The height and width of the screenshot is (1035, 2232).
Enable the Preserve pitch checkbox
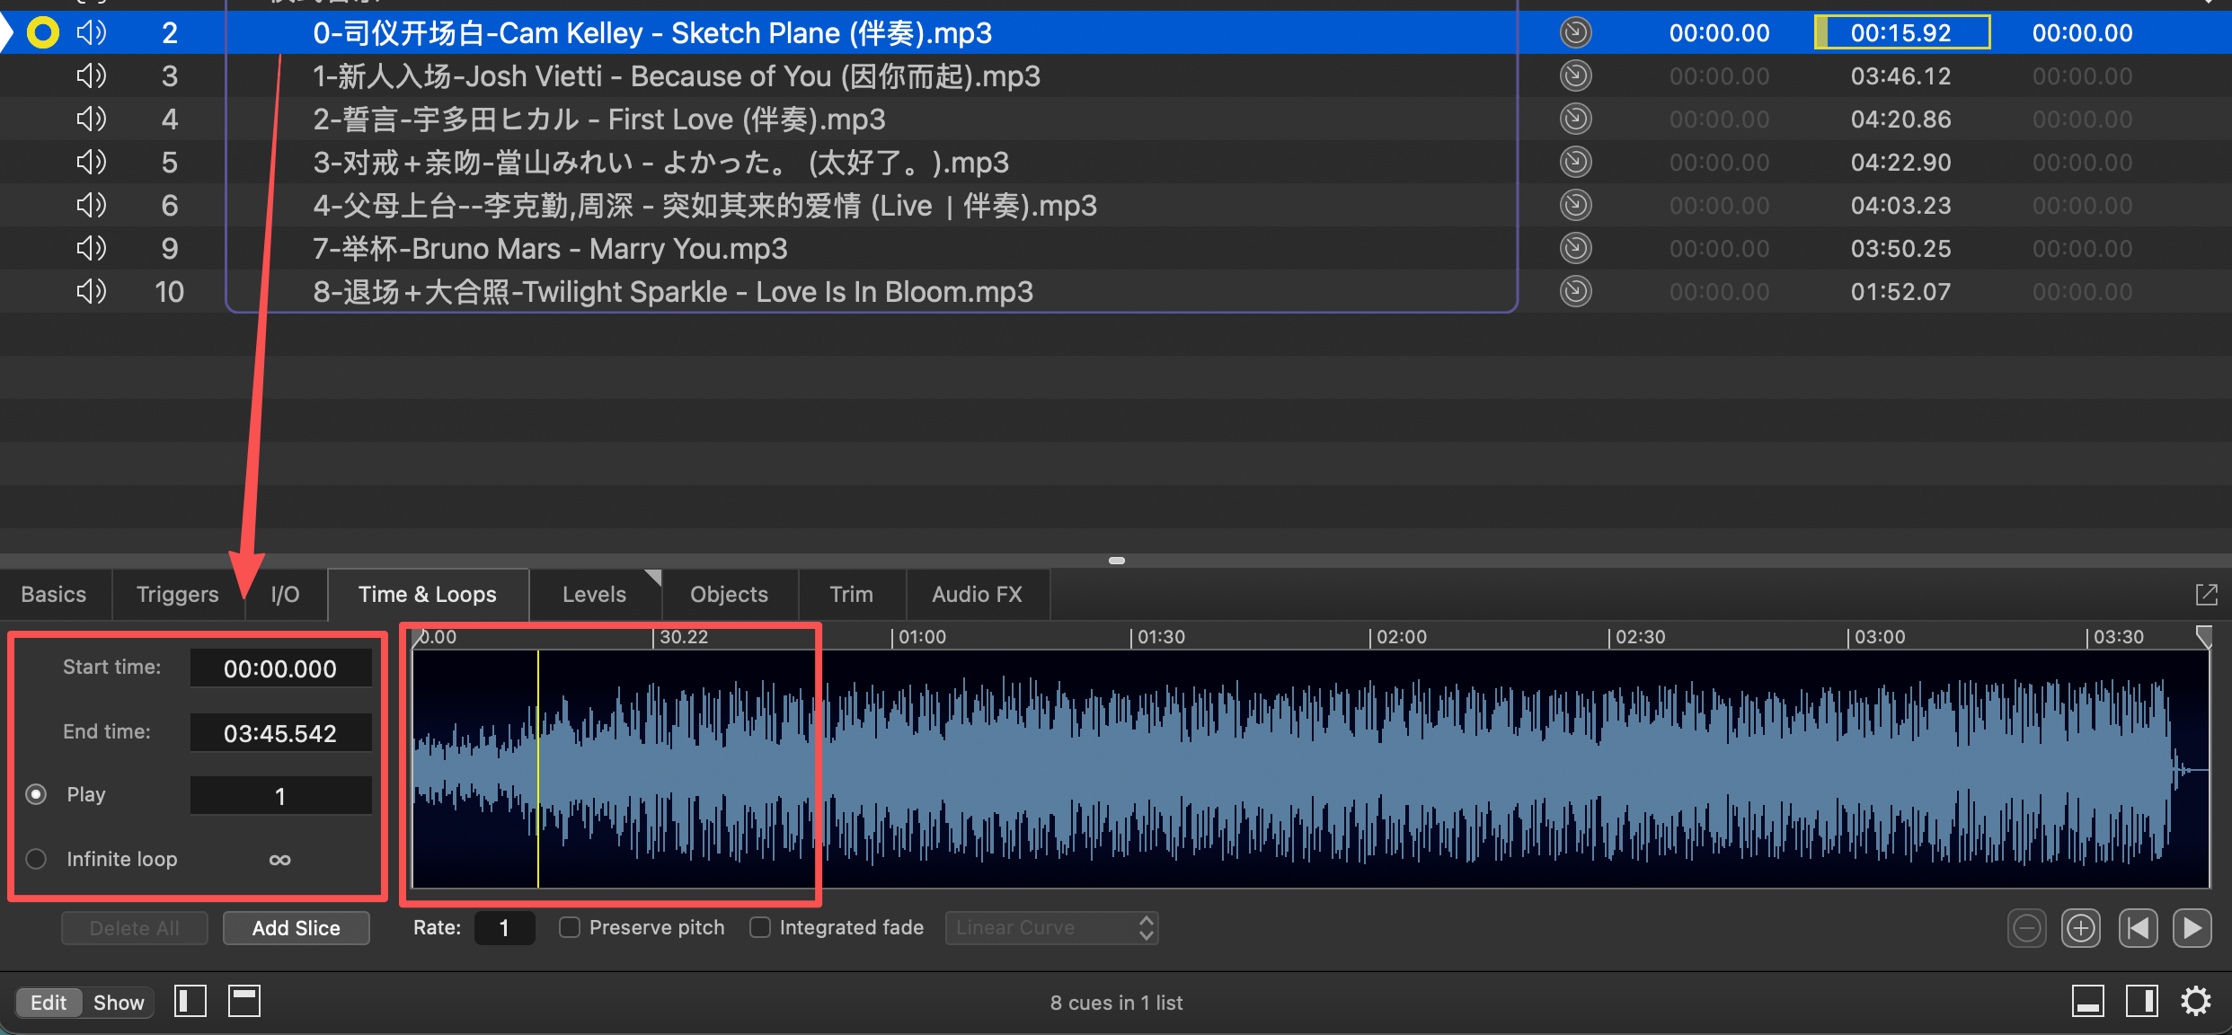570,927
